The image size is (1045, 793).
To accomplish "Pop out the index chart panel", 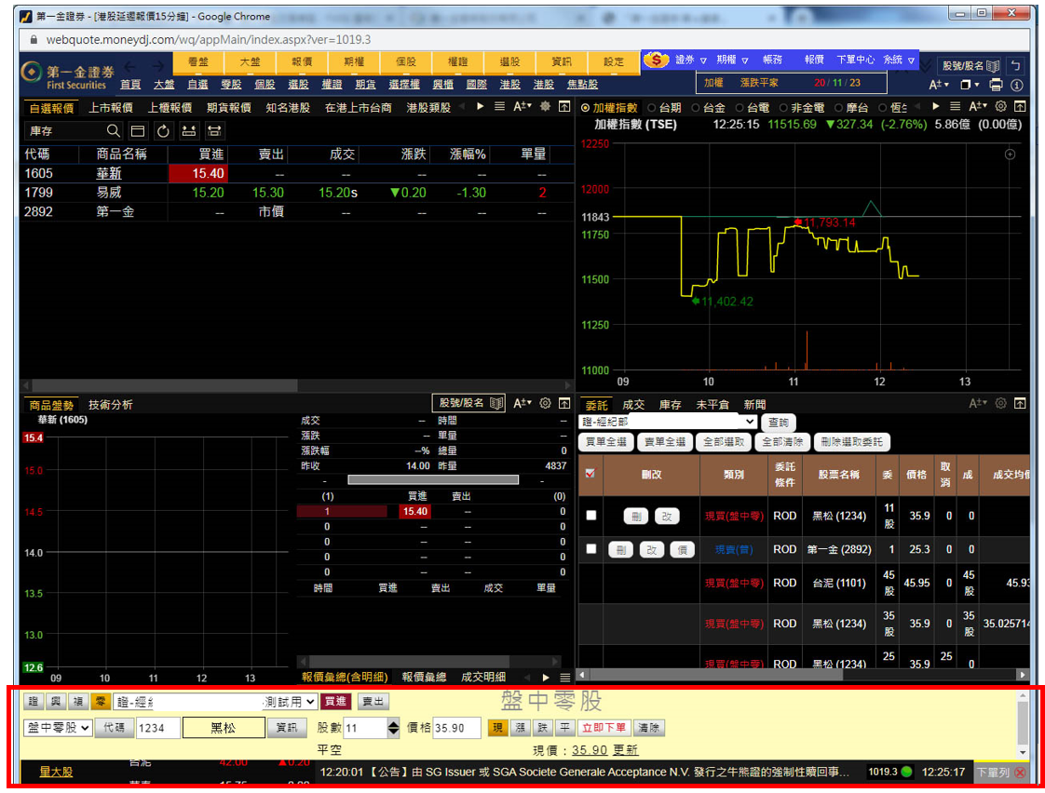I will (x=1020, y=107).
